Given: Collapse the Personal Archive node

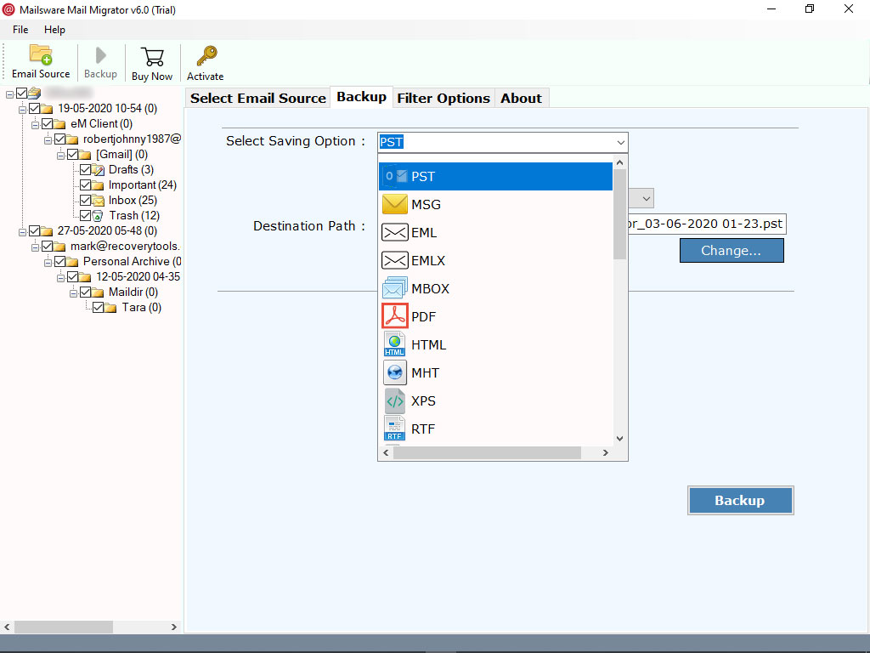Looking at the screenshot, I should [48, 263].
